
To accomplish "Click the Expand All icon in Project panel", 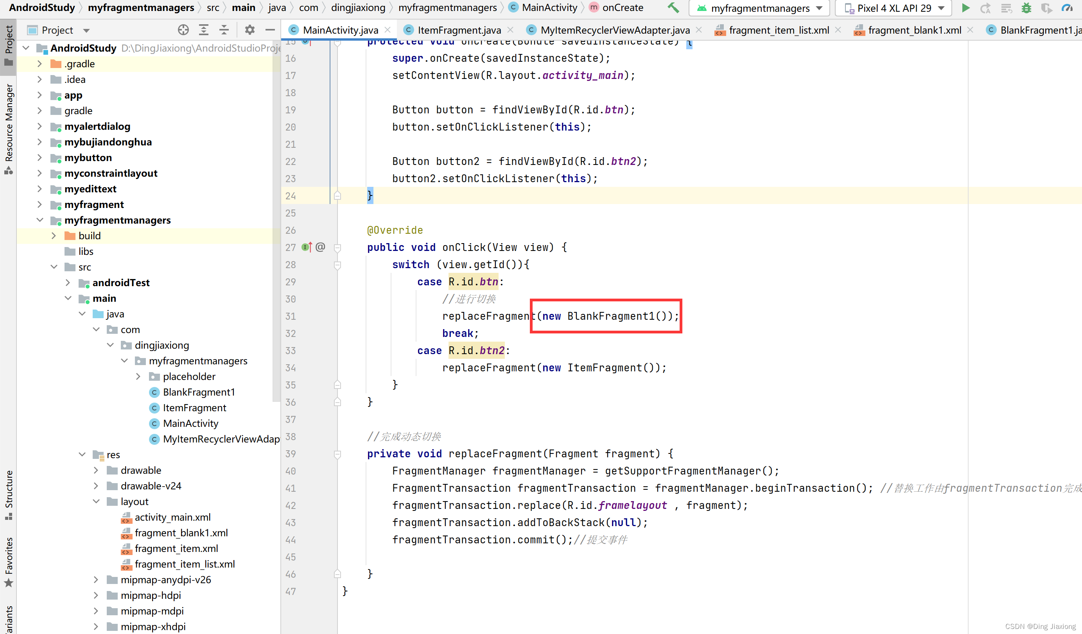I will point(203,30).
